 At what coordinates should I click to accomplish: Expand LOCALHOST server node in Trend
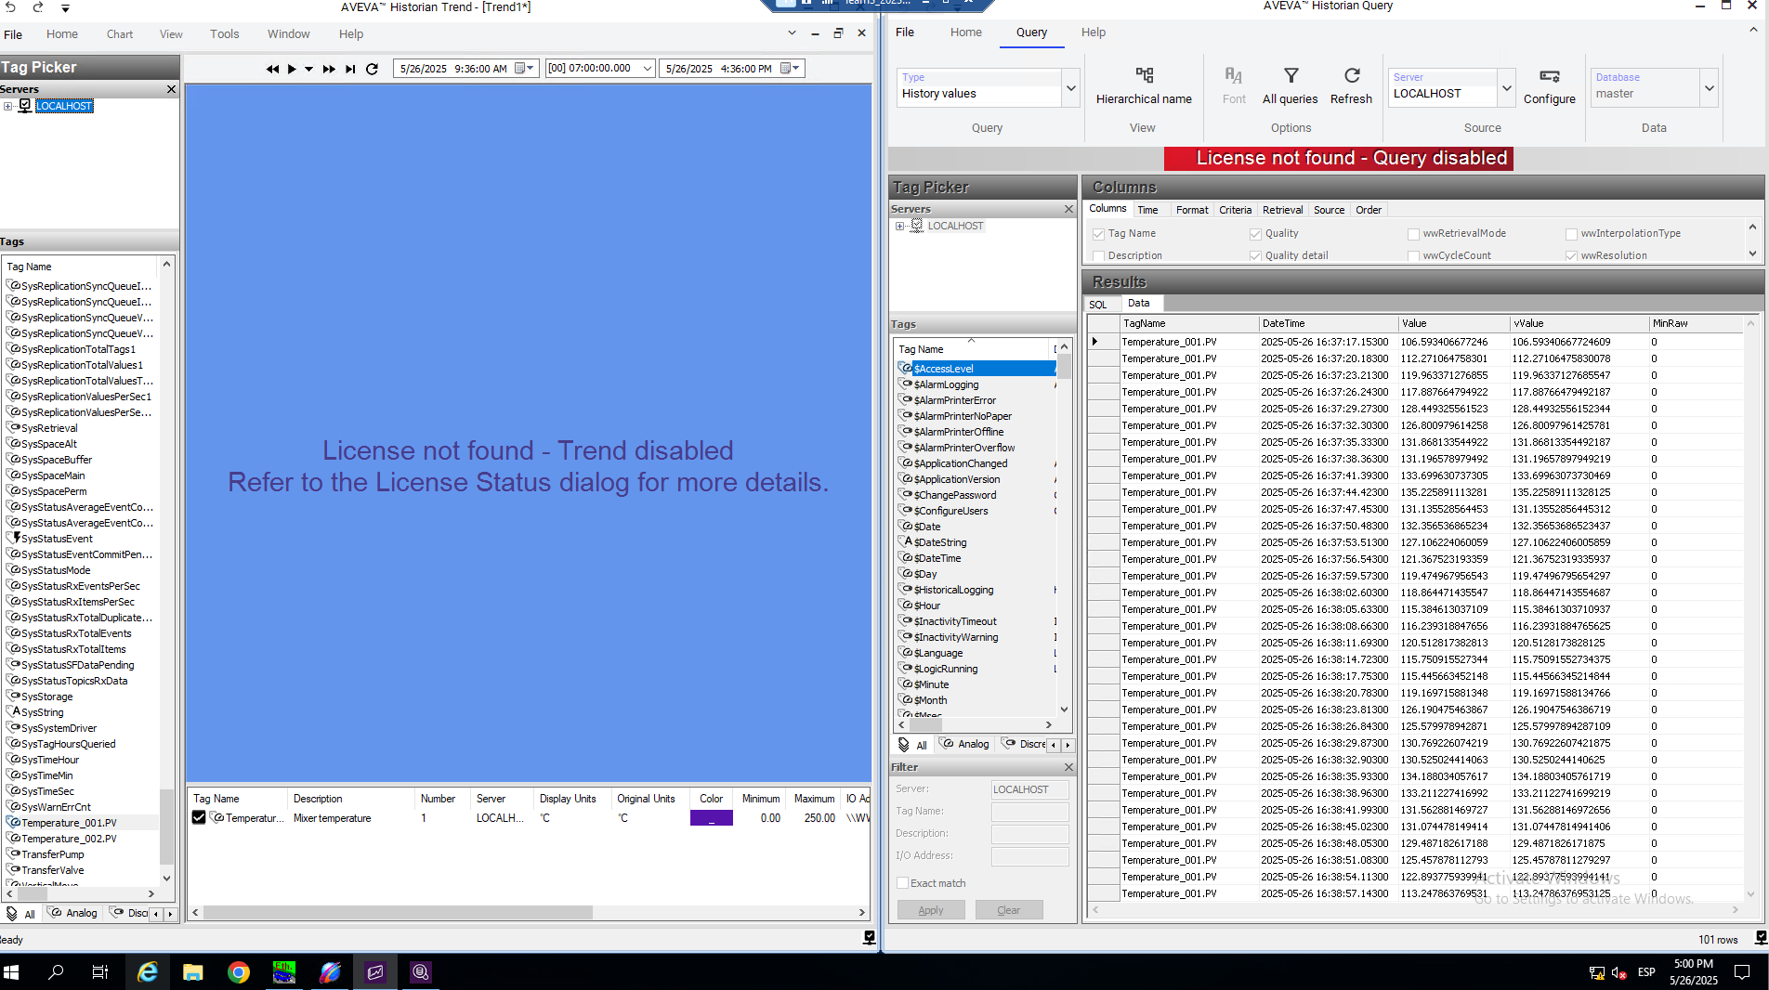pos(8,106)
